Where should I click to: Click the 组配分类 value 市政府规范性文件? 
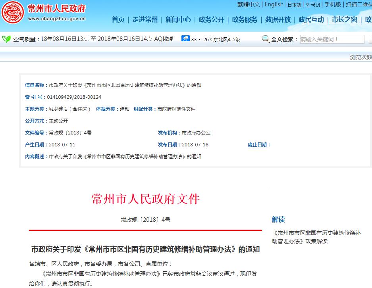[176, 109]
